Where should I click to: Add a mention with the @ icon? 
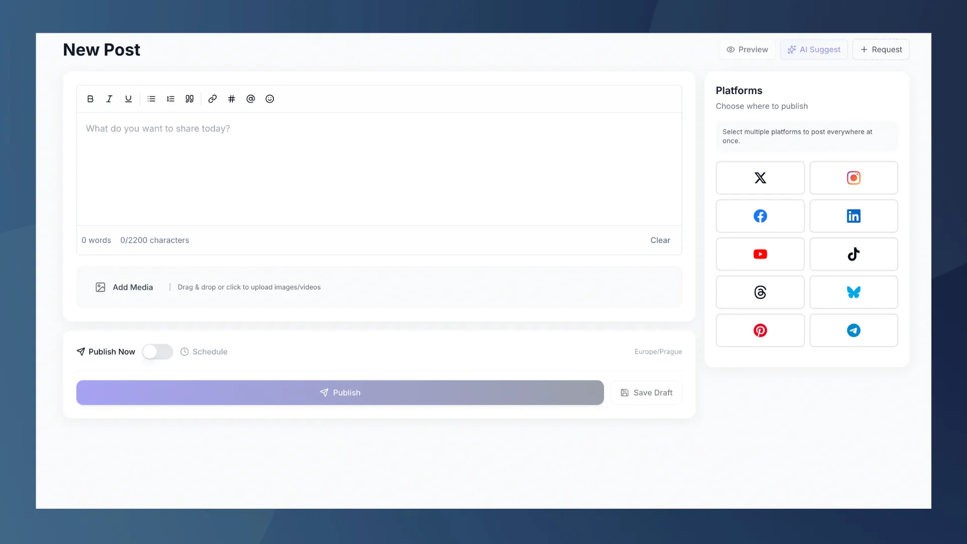coord(251,99)
